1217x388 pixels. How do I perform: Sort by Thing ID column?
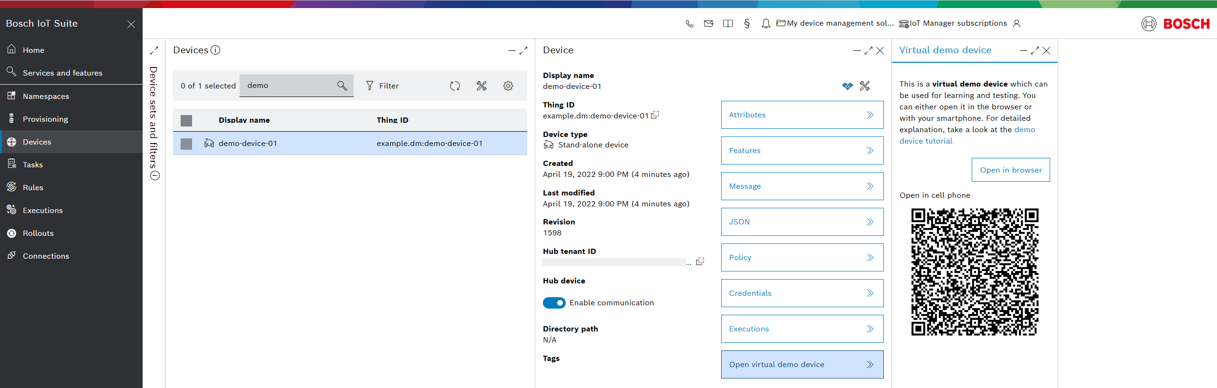coord(392,120)
